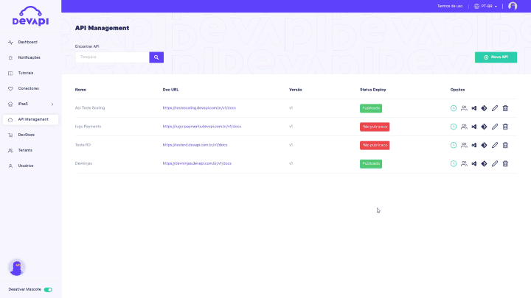Click VS Code icon for Devninjas
This screenshot has height=298, width=531.
pos(474,163)
